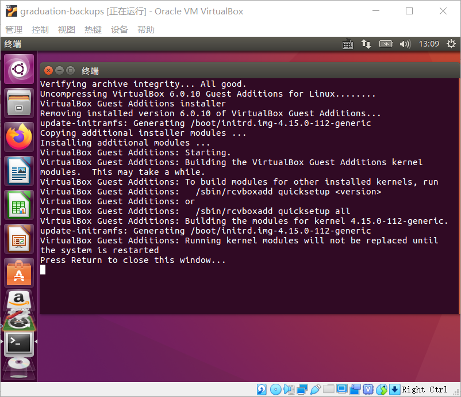Open the 控制 menu

coord(40,30)
